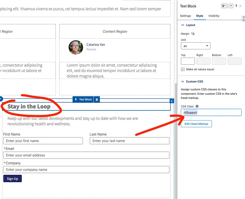Viewport: 245px width, 199px height.
Task: Pin the Text Block property panel
Action: pyautogui.click(x=236, y=6)
